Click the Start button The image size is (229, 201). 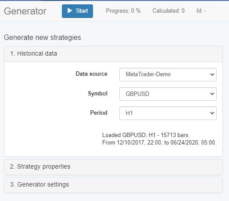[77, 11]
